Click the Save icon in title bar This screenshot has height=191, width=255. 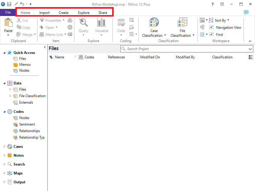pos(9,4)
